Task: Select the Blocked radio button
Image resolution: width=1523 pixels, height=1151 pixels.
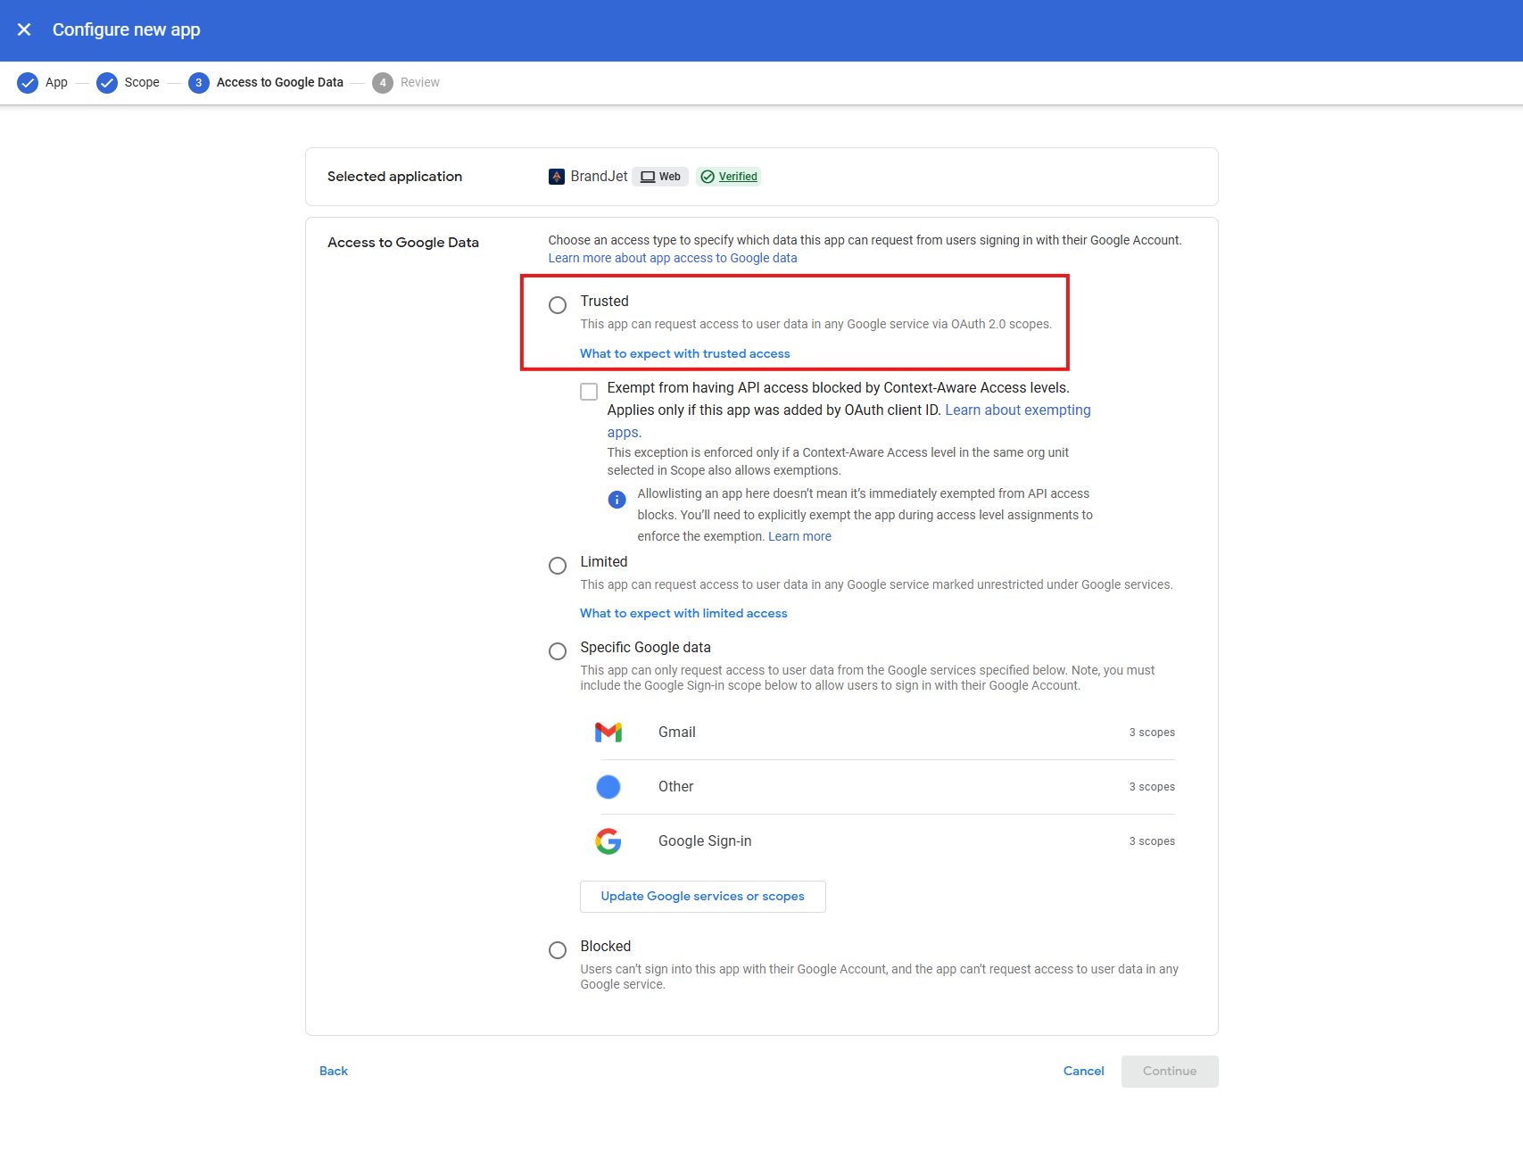Action: (558, 950)
